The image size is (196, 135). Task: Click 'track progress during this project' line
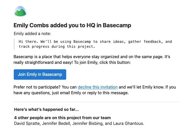pyautogui.click(x=57, y=47)
